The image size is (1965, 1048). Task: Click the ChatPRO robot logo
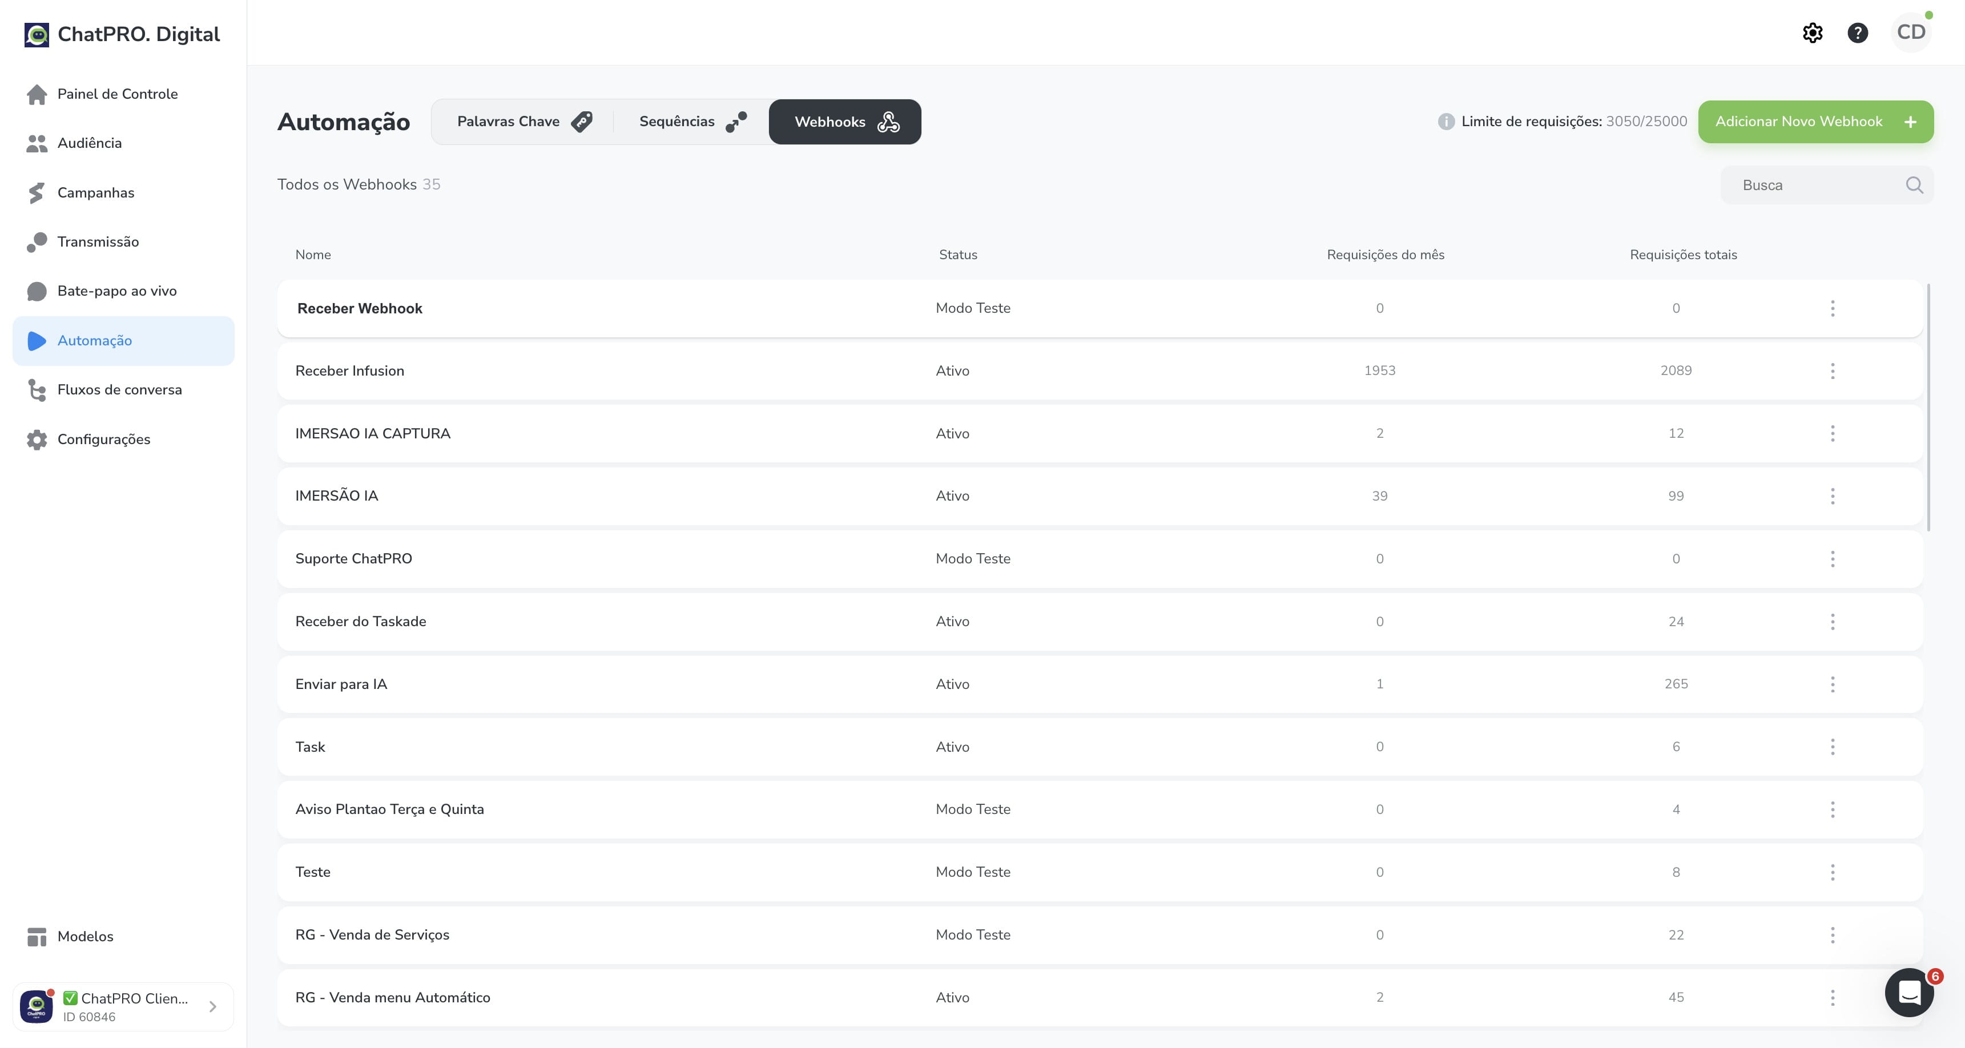pos(37,34)
